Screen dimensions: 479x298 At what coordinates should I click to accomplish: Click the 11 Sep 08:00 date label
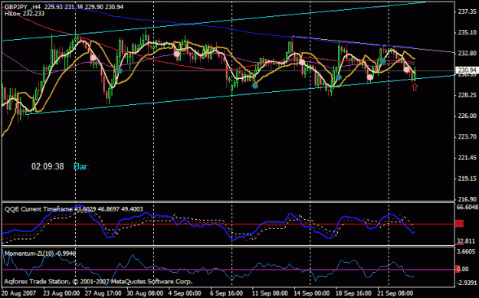pyautogui.click(x=271, y=293)
